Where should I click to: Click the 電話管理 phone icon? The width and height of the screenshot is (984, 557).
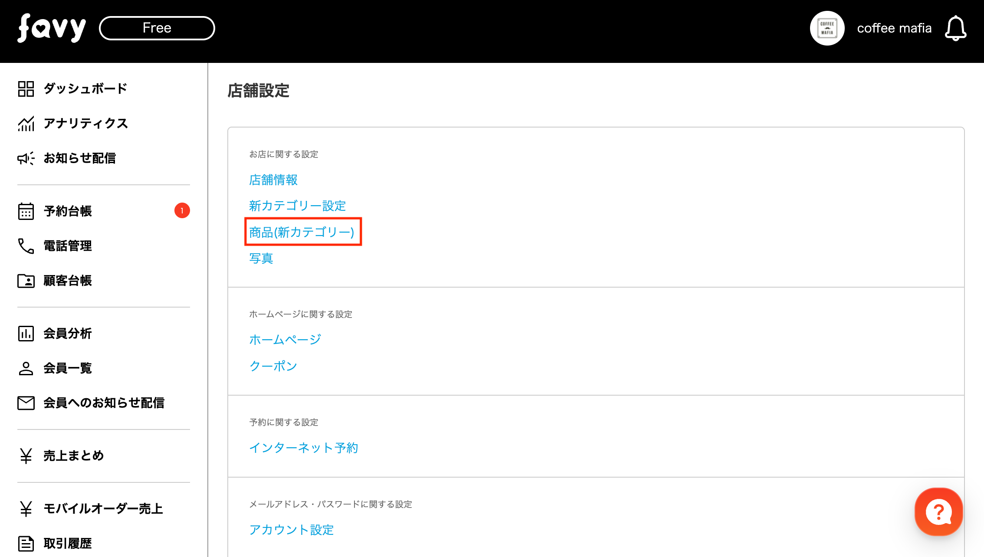26,246
